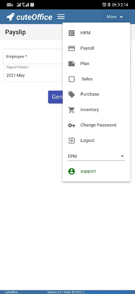Click the green support user avatar icon

71,171
